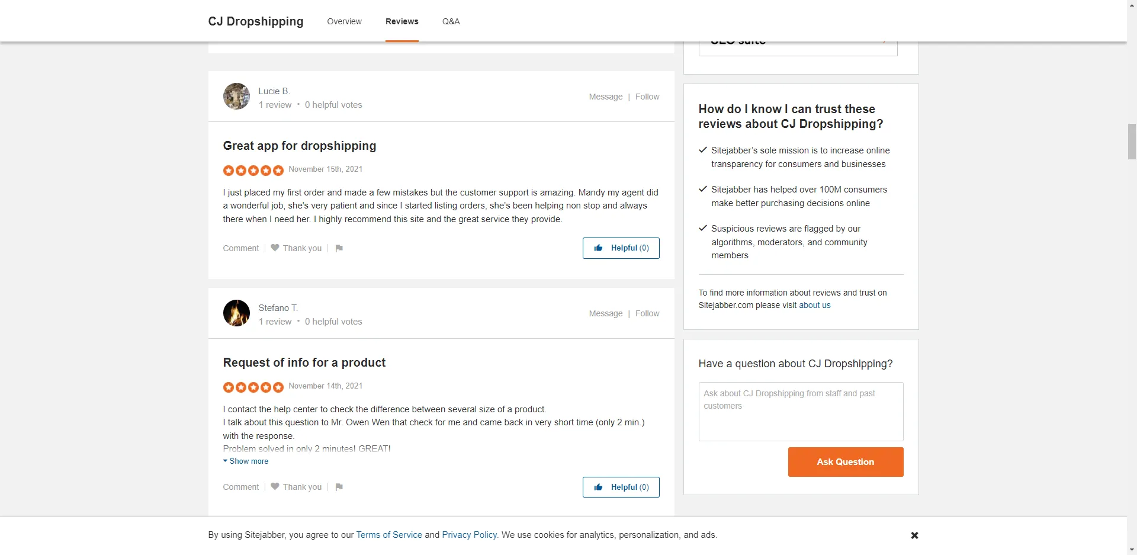The image size is (1137, 555).
Task: Flag Lucie B.'s review
Action: tap(339, 248)
